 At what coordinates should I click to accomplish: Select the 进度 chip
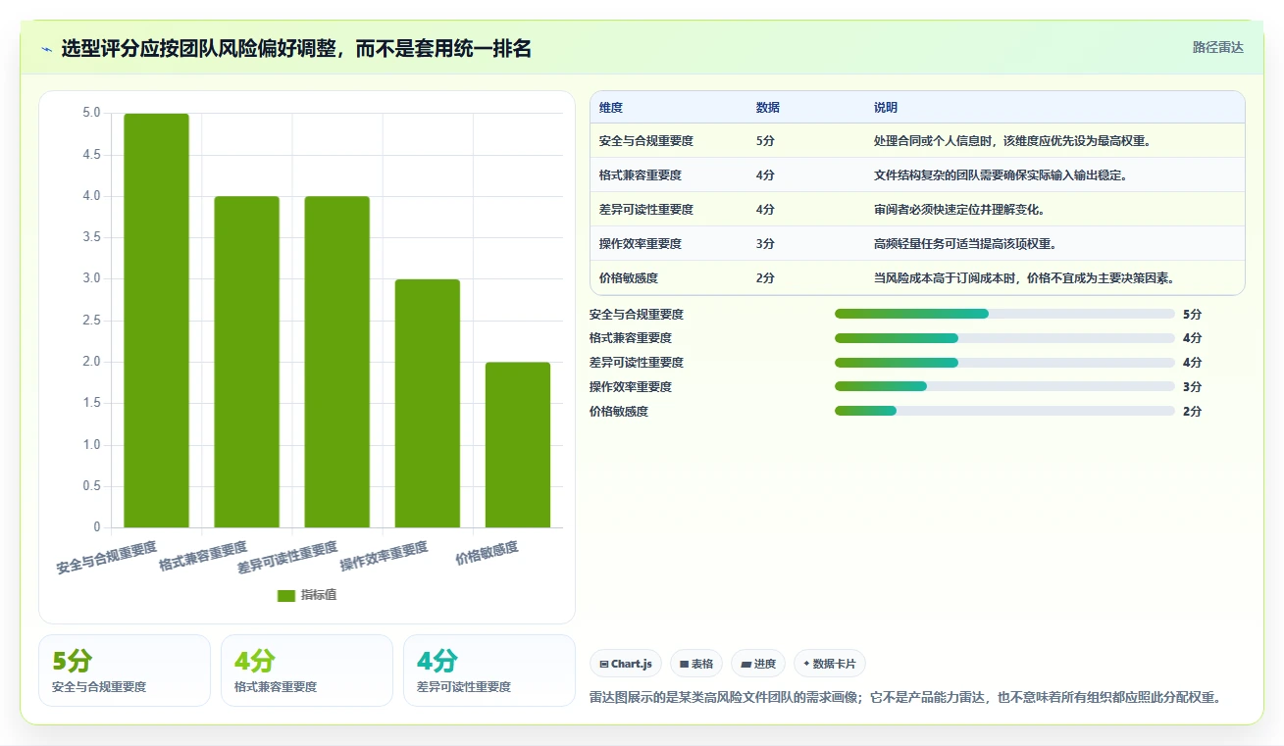[x=758, y=664]
